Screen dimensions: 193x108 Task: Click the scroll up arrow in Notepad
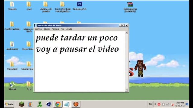point(126,33)
